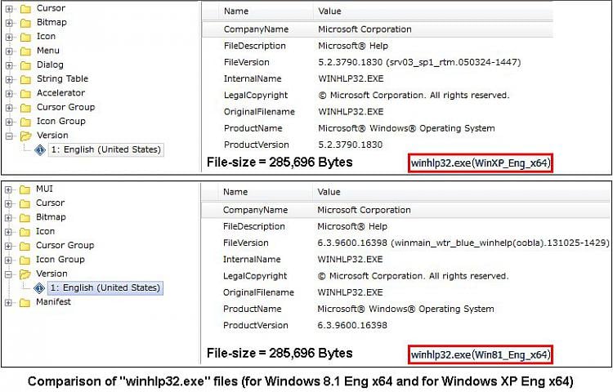Click the OriginalFilename value 'WINHLP32.EXE' in the Win81 pane
613x392 pixels.
(x=350, y=292)
